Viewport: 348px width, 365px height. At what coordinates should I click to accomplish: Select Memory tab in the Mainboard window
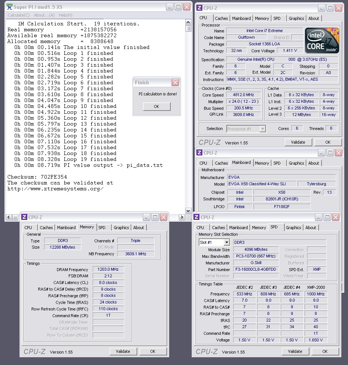tap(262, 163)
